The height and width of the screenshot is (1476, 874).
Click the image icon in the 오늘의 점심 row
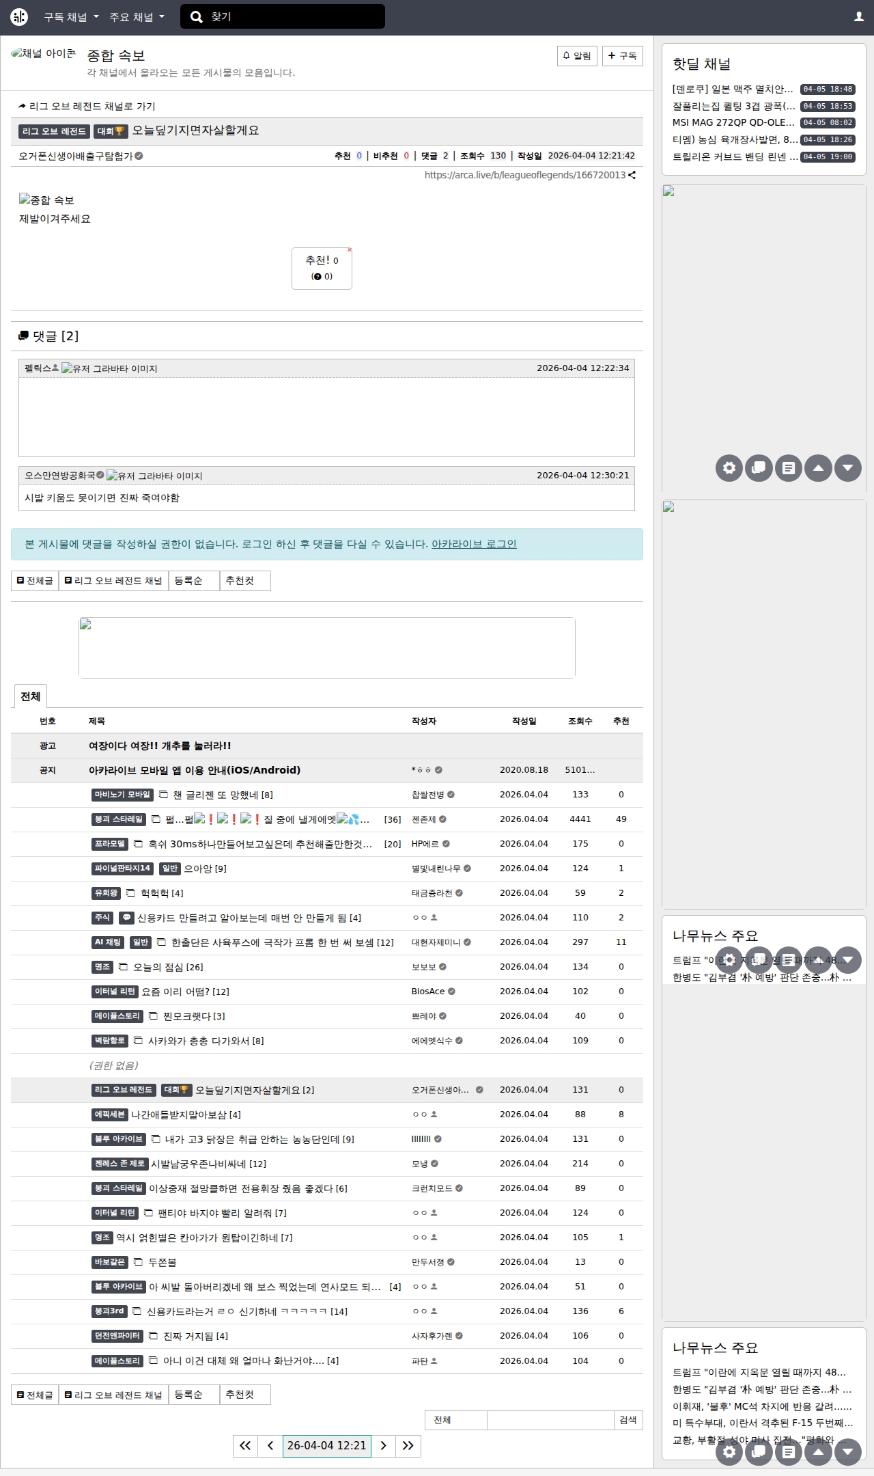pos(124,967)
